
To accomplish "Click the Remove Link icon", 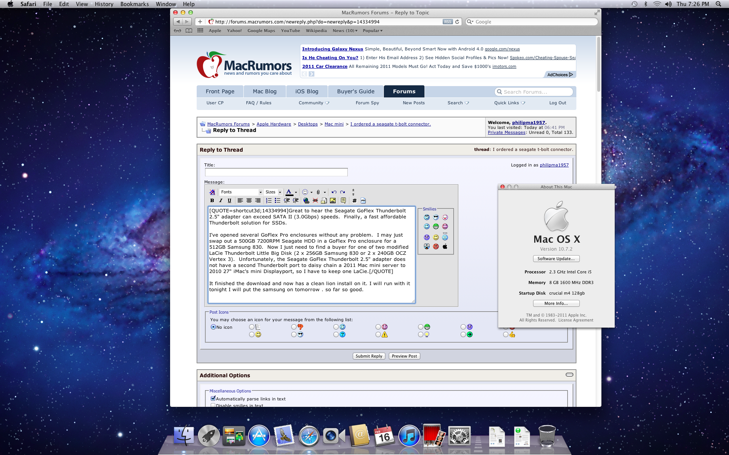I will tap(315, 201).
